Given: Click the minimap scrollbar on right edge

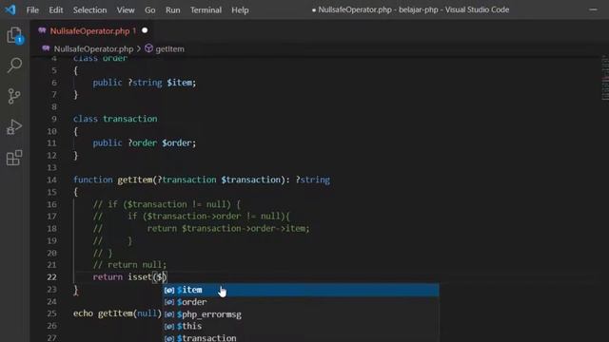Looking at the screenshot, I should point(605,78).
